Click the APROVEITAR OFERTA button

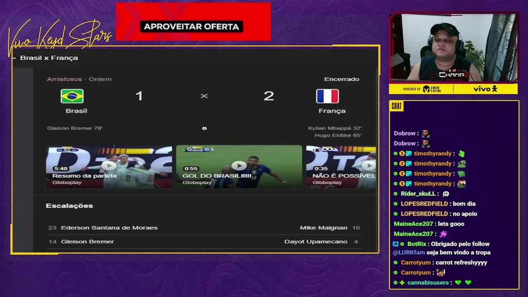coord(191,27)
